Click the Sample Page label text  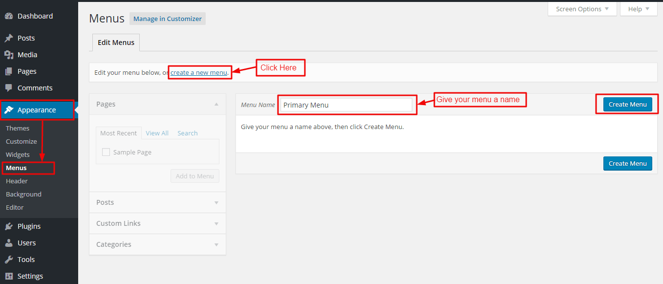click(x=132, y=152)
